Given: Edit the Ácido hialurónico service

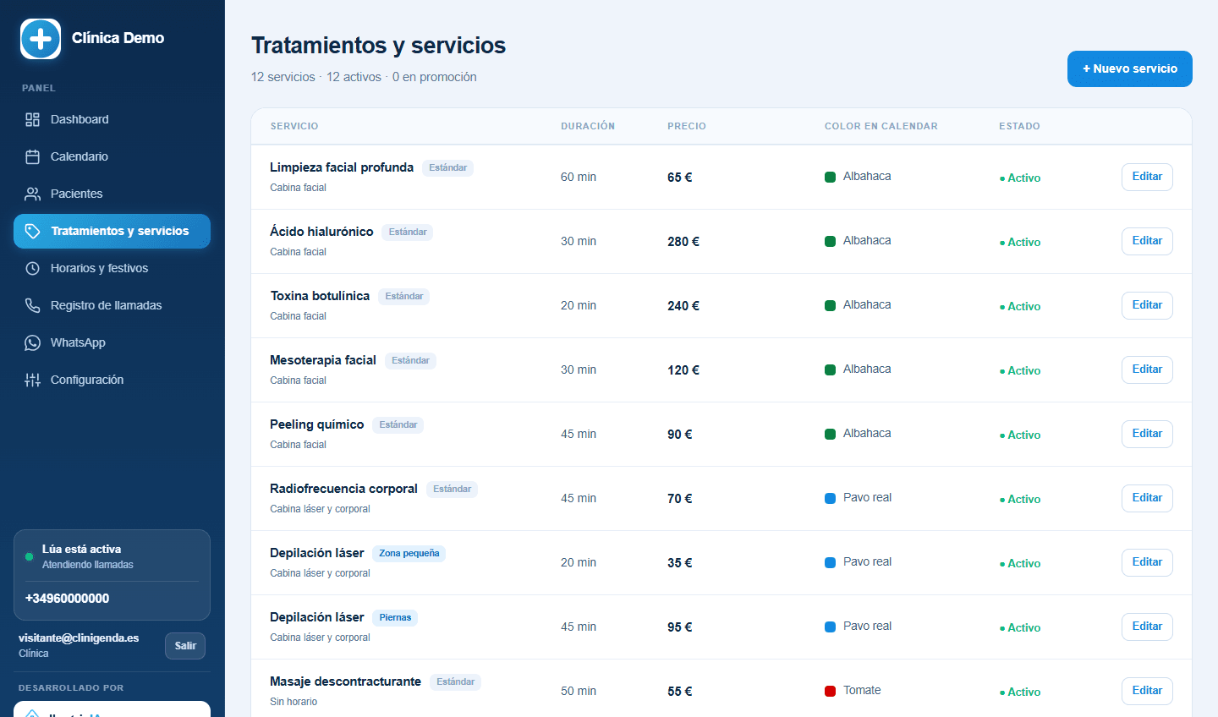Looking at the screenshot, I should [1147, 241].
